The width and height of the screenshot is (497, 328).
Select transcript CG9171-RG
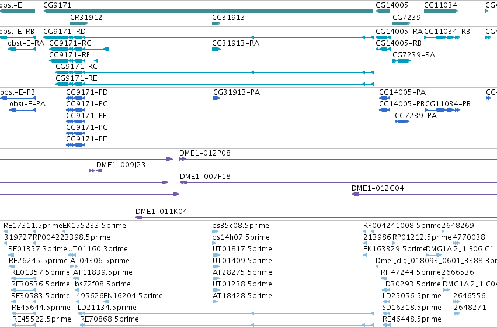(79, 49)
